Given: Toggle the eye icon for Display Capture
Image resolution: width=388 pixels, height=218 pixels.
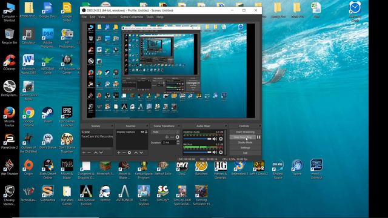Looking at the screenshot, I should [x=142, y=132].
